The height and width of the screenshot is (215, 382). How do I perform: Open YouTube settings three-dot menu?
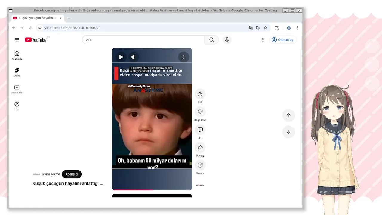[x=263, y=40]
